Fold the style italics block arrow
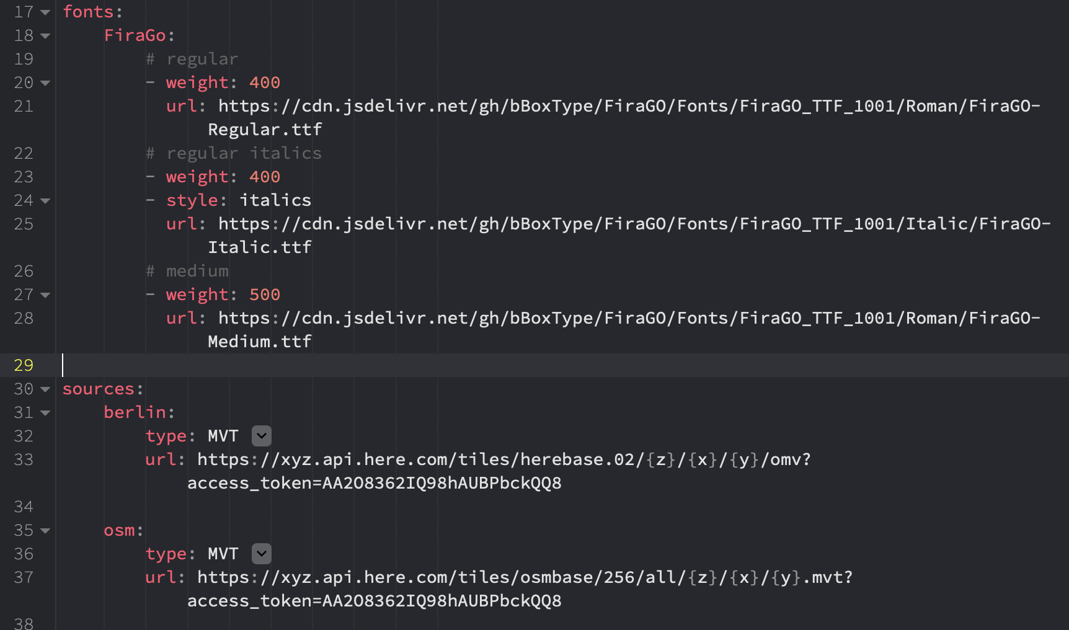 (x=45, y=201)
